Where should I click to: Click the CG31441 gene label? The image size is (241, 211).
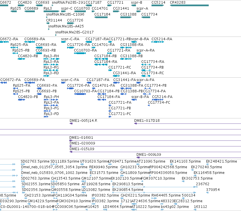click(x=121, y=8)
